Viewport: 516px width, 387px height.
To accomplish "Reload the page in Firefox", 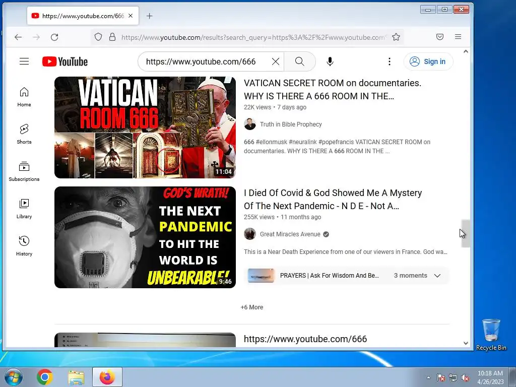I will click(54, 37).
